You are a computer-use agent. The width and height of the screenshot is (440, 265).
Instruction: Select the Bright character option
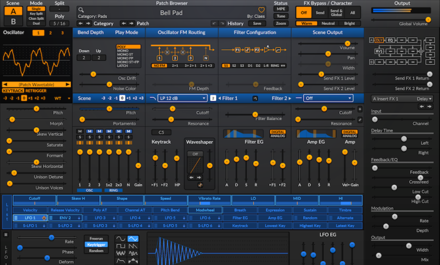click(349, 23)
